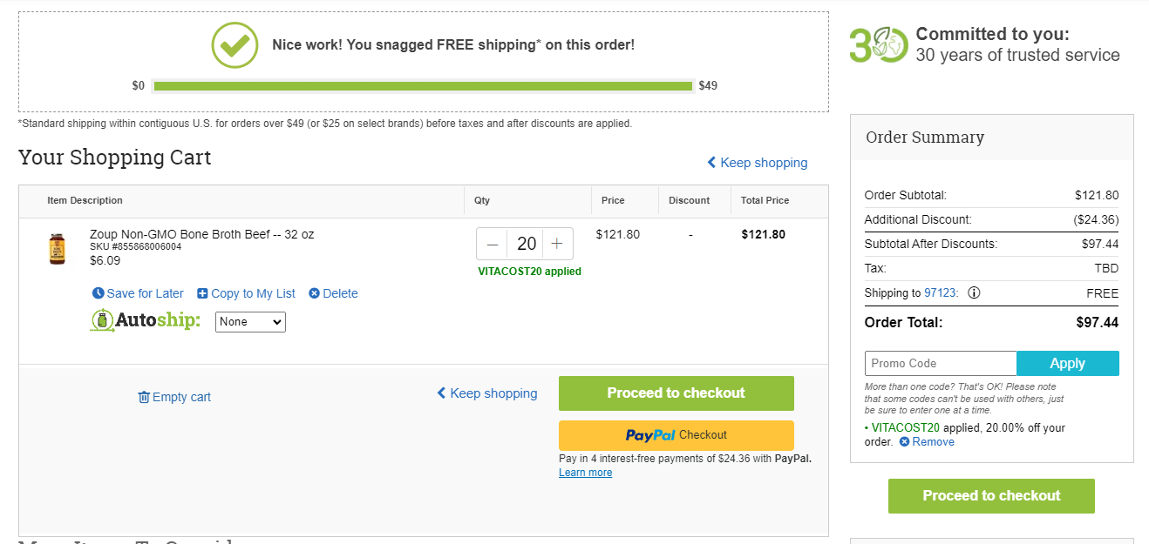The image size is (1149, 544).
Task: Click the Remove promo code x icon
Action: click(904, 442)
